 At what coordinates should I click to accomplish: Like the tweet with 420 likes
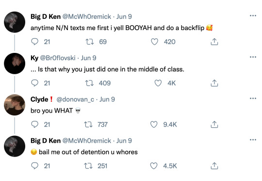pyautogui.click(x=155, y=42)
